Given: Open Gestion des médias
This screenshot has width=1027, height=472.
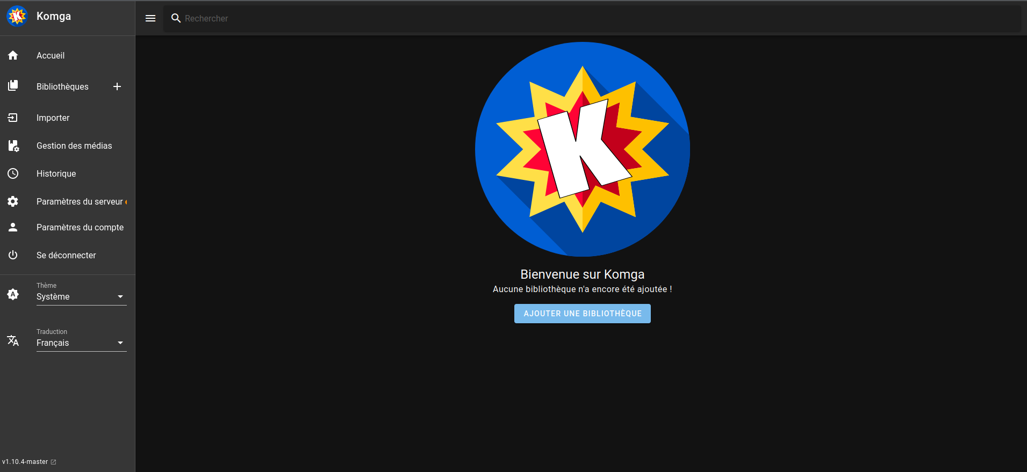Looking at the screenshot, I should point(74,146).
